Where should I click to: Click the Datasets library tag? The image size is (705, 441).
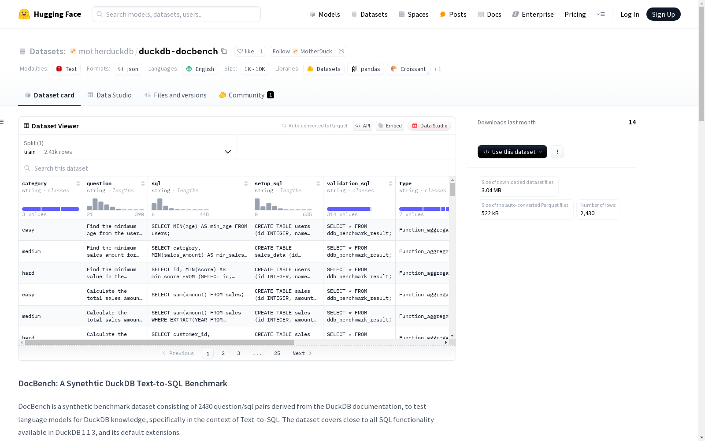324,69
